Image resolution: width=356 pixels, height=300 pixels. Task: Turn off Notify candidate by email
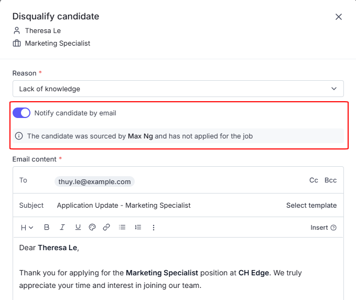[21, 113]
